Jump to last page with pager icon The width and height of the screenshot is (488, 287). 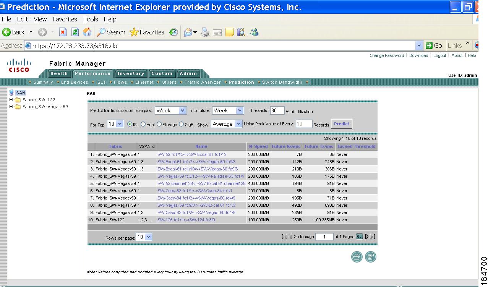(373, 237)
